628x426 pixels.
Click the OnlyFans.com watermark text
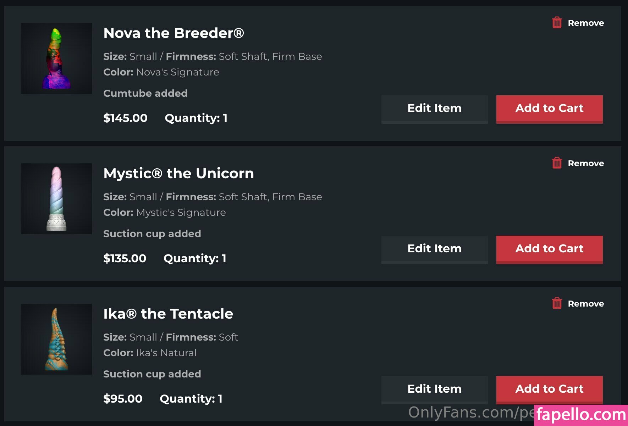point(470,413)
